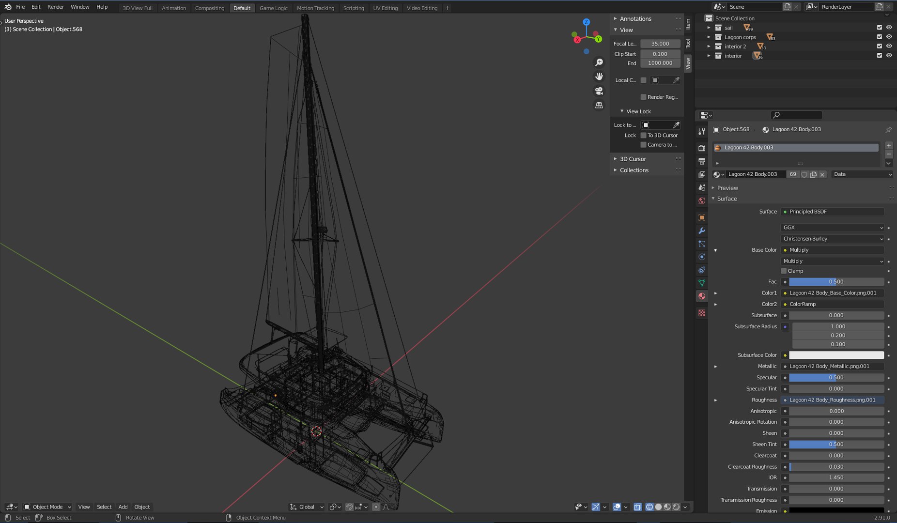Open the World properties tab icon

[702, 200]
